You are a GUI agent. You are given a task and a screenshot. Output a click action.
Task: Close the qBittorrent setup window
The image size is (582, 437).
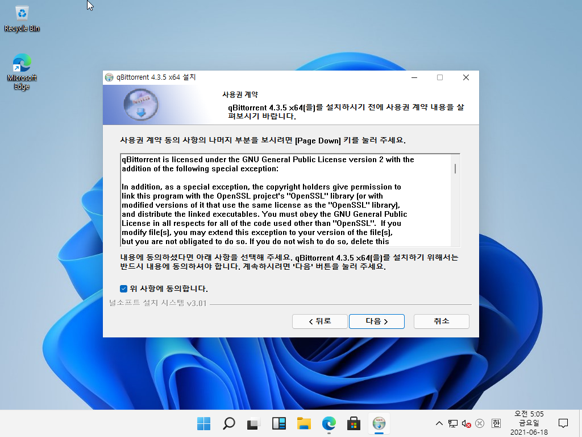(x=466, y=77)
